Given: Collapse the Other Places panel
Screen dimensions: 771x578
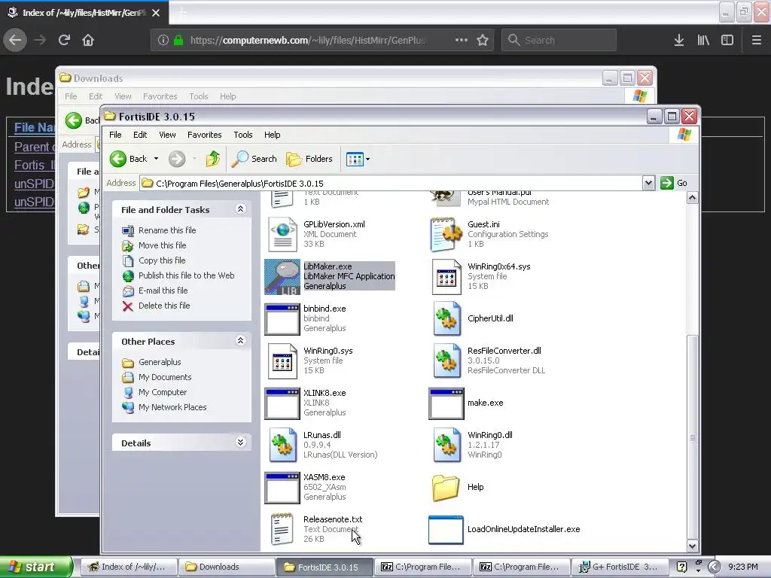Looking at the screenshot, I should (x=240, y=341).
